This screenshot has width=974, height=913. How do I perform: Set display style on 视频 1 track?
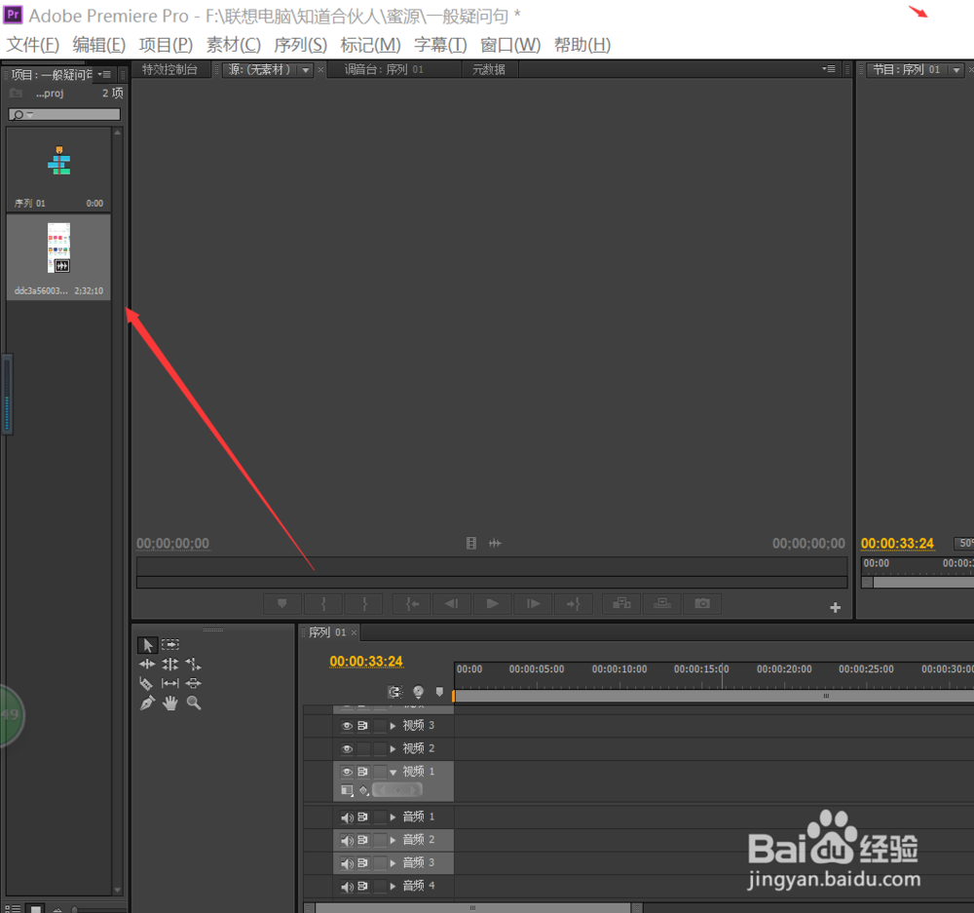(348, 790)
